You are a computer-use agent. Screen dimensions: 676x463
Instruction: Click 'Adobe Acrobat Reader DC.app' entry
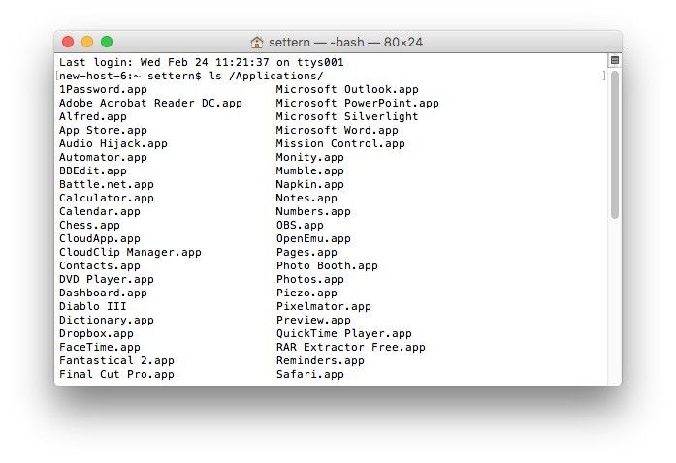(x=150, y=103)
